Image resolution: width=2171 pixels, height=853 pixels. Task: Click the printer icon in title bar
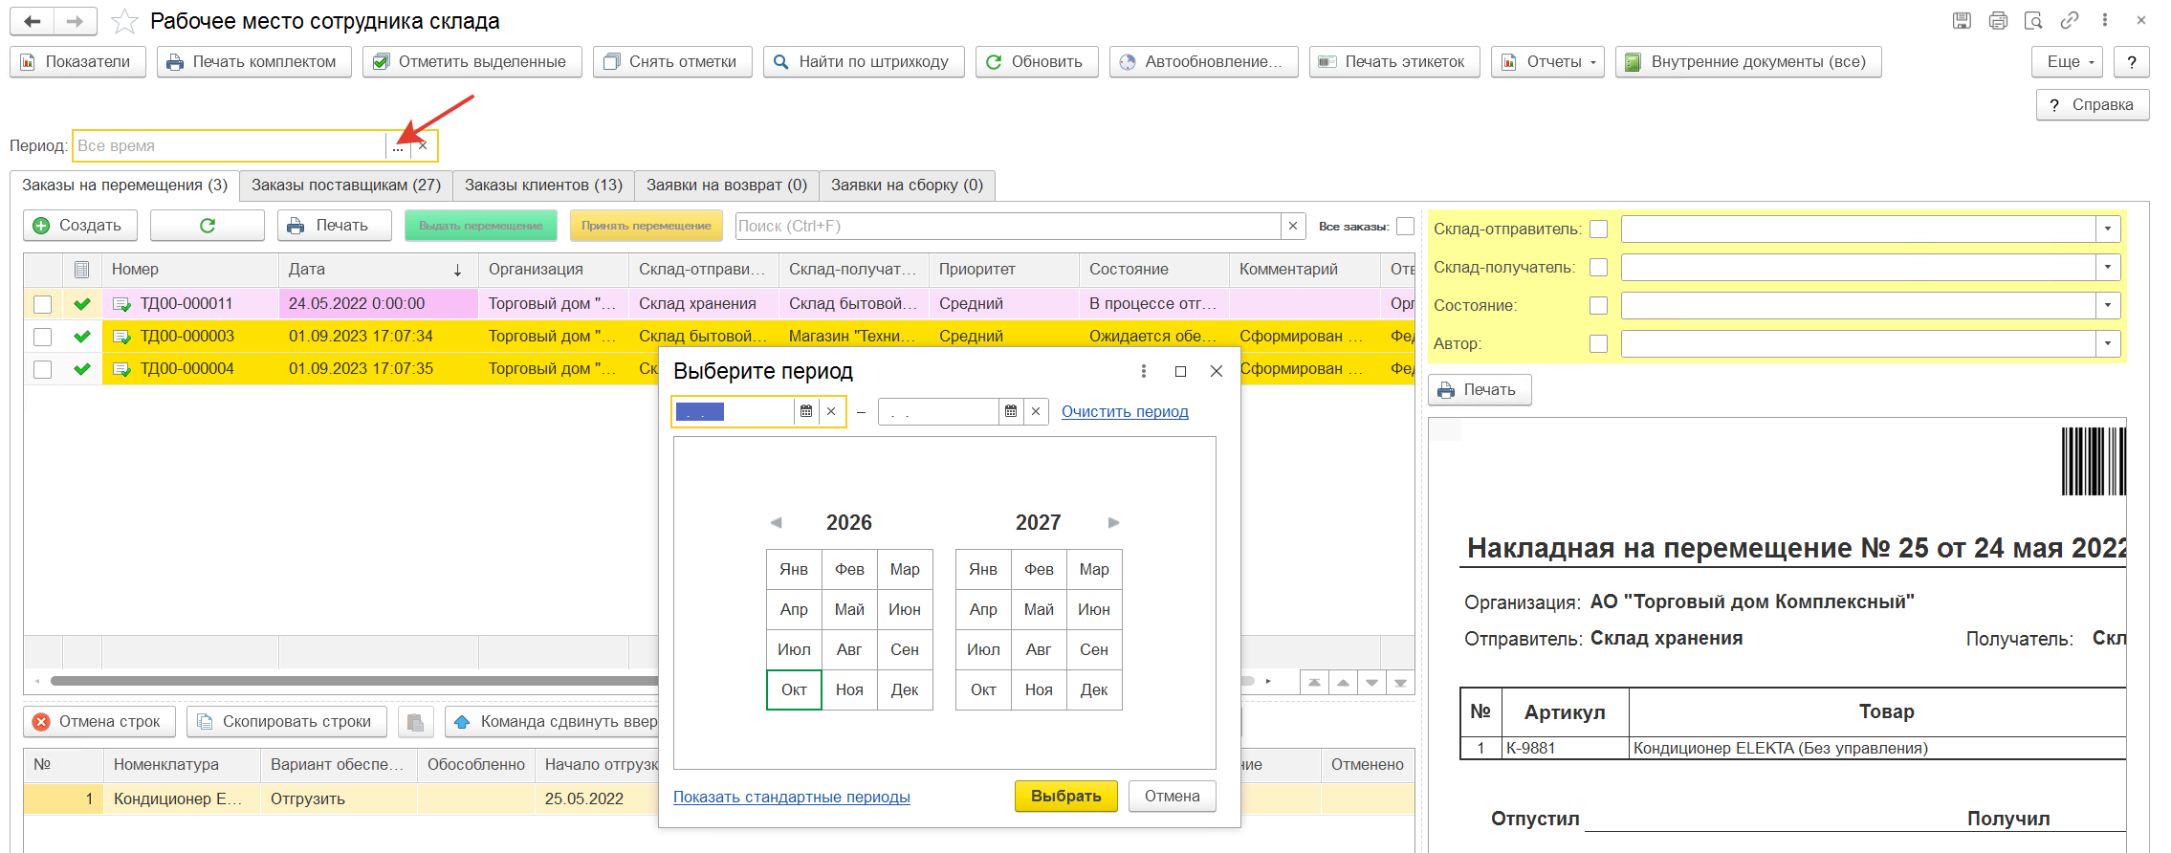coord(1998,20)
